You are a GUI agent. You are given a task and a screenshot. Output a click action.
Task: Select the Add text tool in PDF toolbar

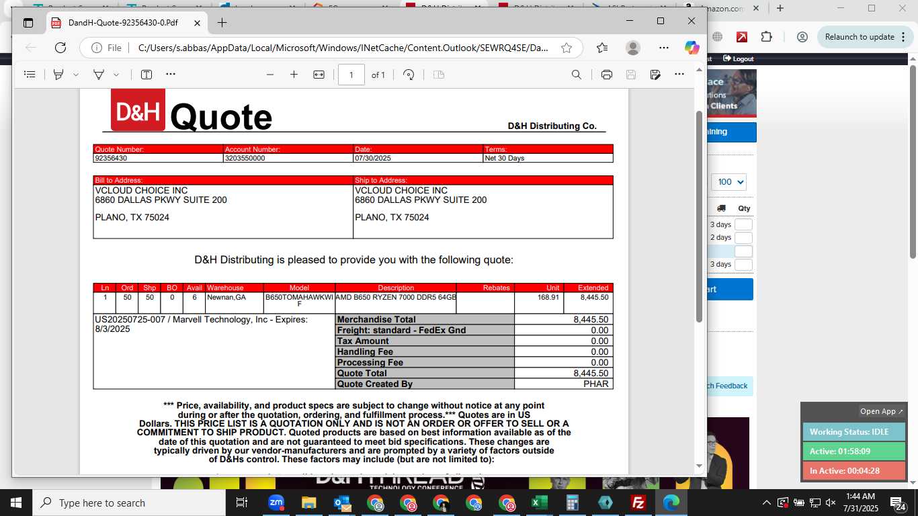[x=146, y=75]
